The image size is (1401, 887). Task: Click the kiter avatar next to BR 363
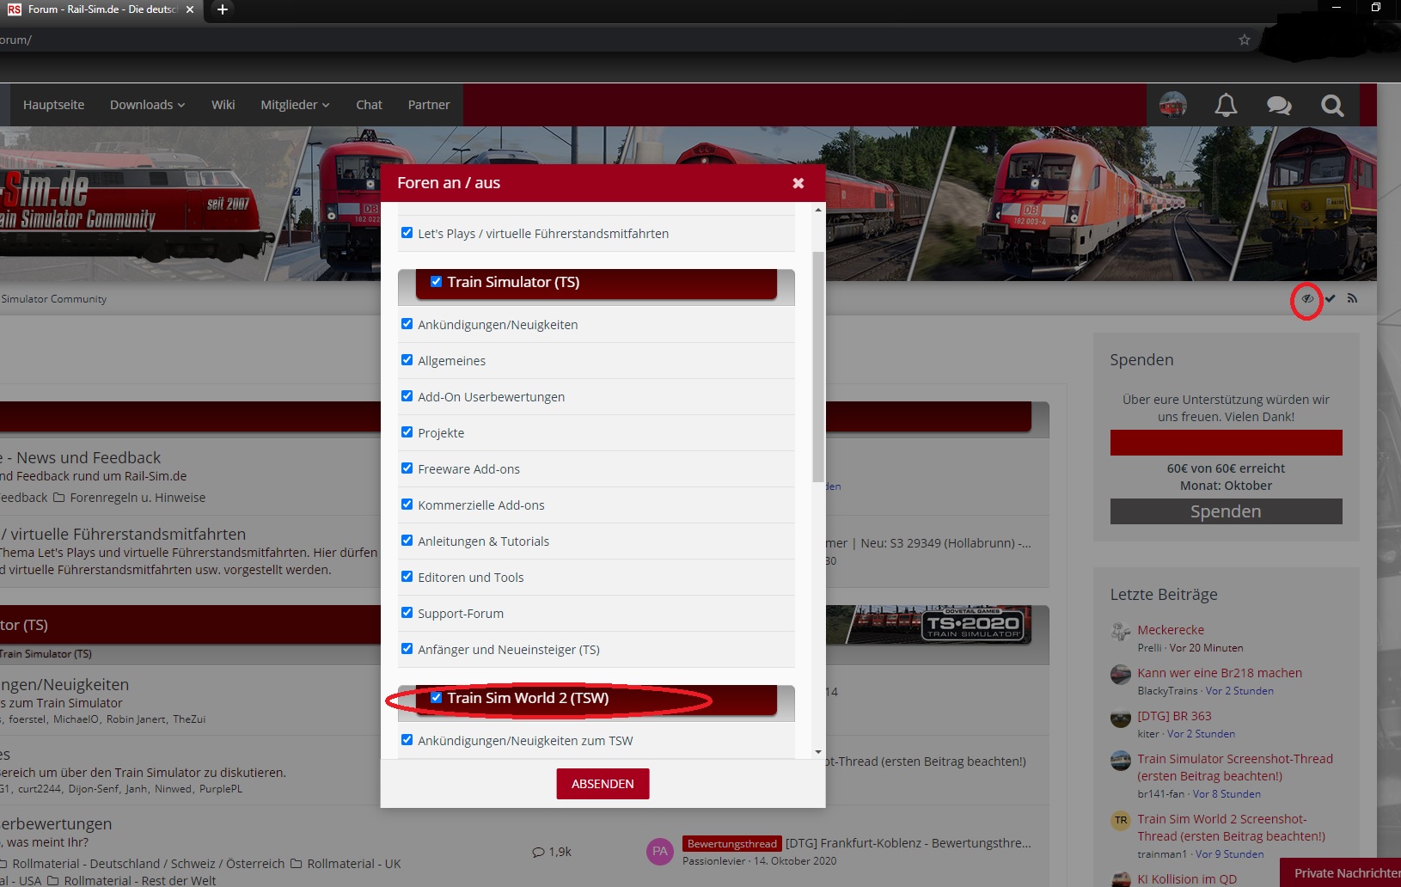click(x=1121, y=718)
